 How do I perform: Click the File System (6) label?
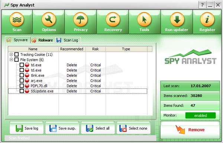32,60
